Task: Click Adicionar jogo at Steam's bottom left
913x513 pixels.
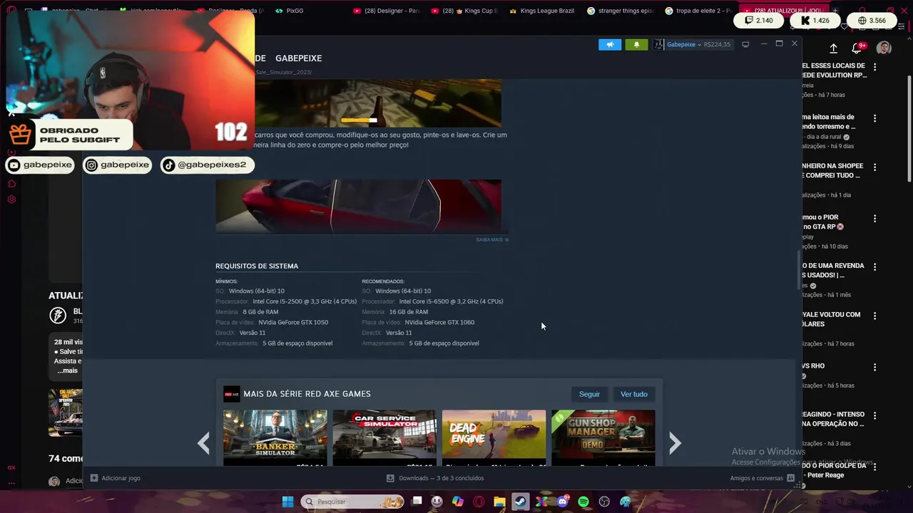Action: [116, 478]
